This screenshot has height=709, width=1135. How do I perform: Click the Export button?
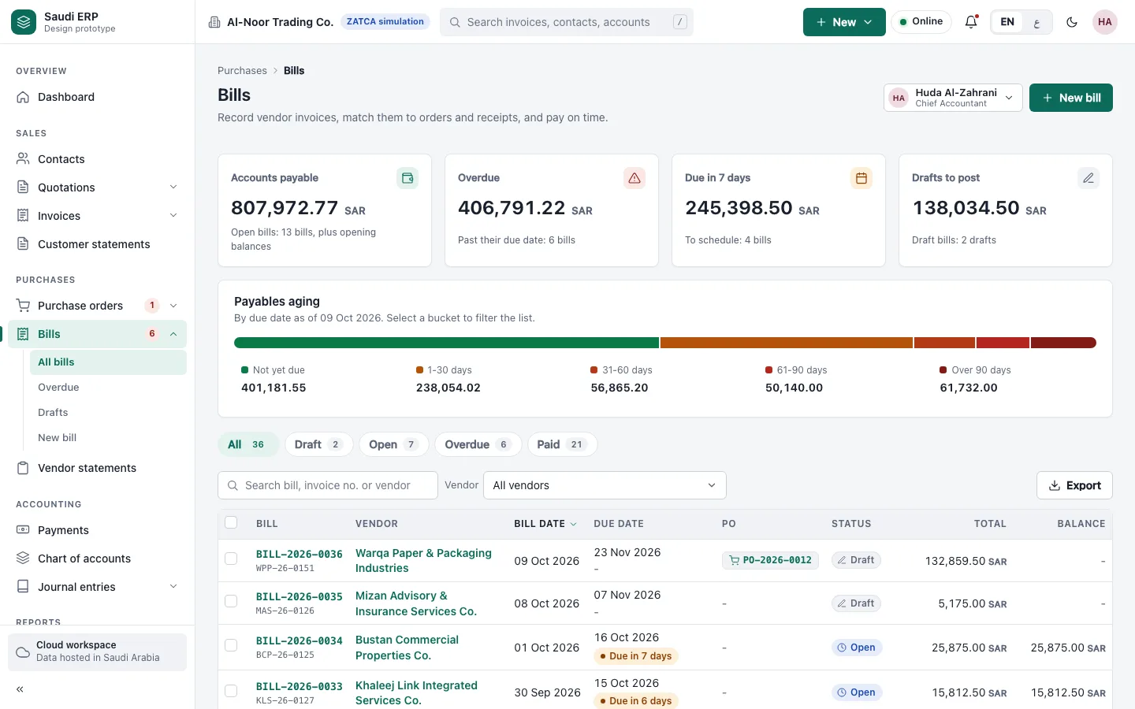1074,485
